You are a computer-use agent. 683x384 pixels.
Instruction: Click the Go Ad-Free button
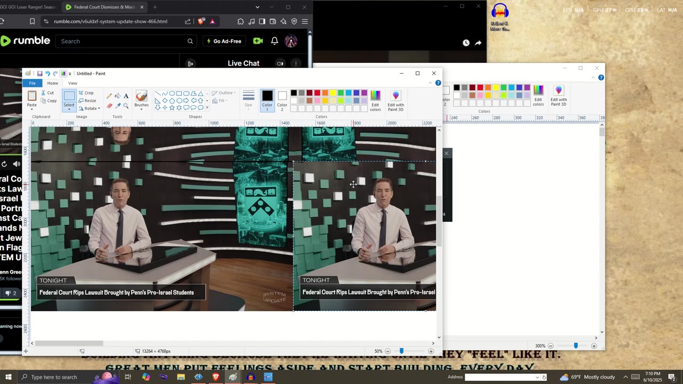tap(224, 41)
